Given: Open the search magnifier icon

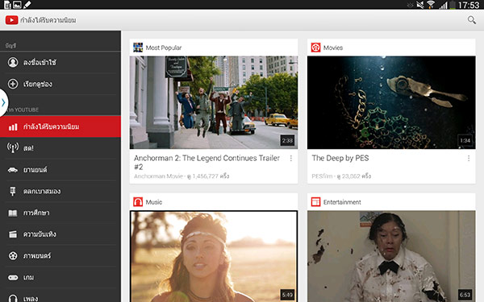Looking at the screenshot, I should pos(471,20).
